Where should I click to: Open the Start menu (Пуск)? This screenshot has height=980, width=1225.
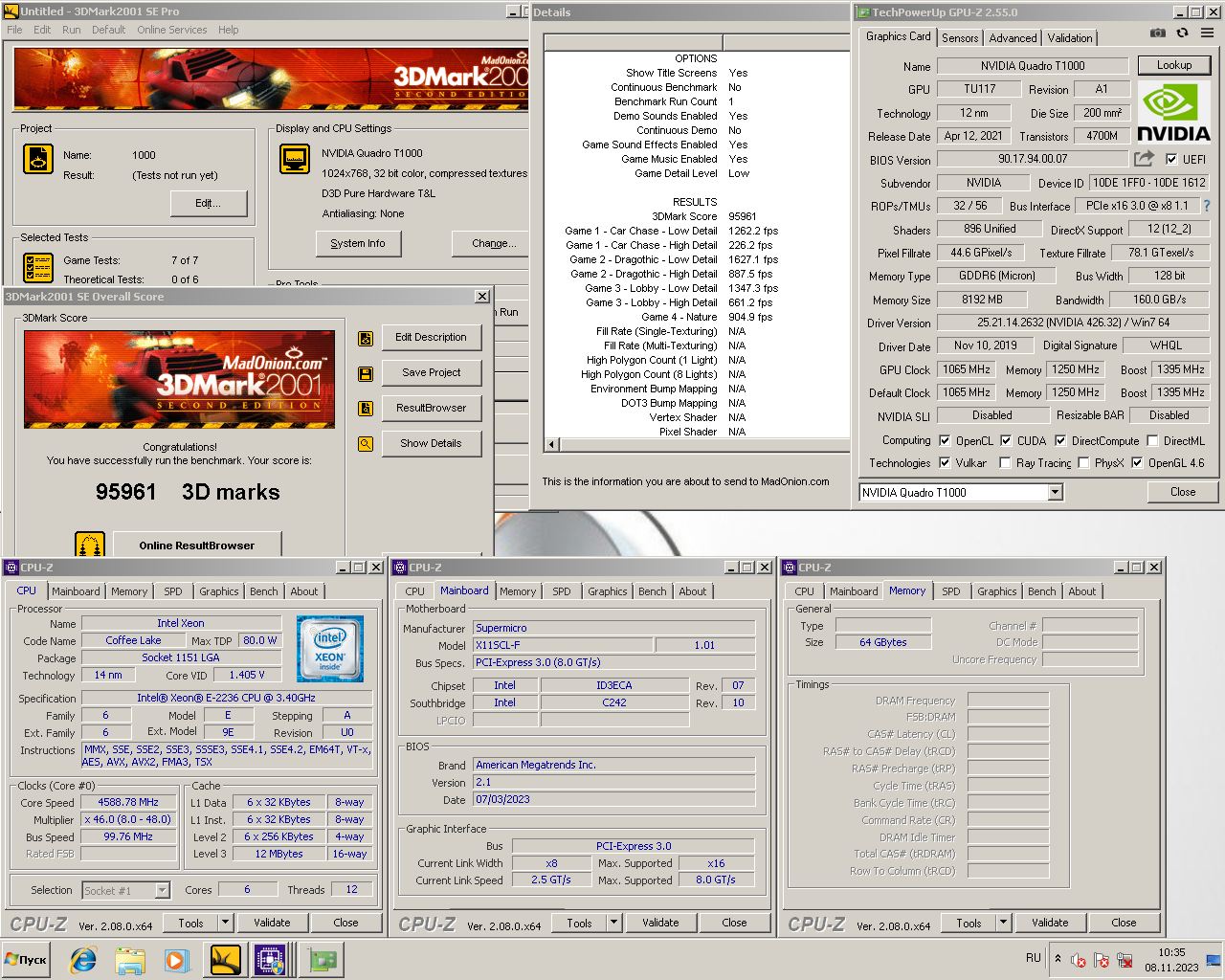coord(26,959)
